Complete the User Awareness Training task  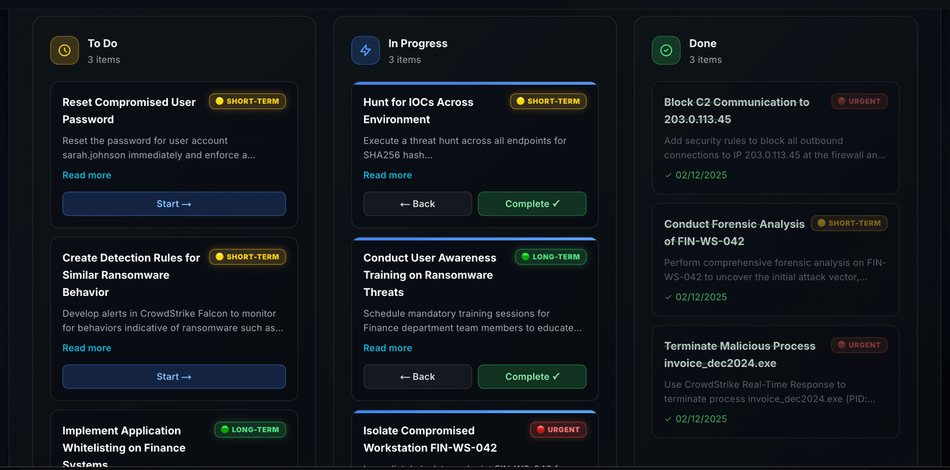point(532,377)
